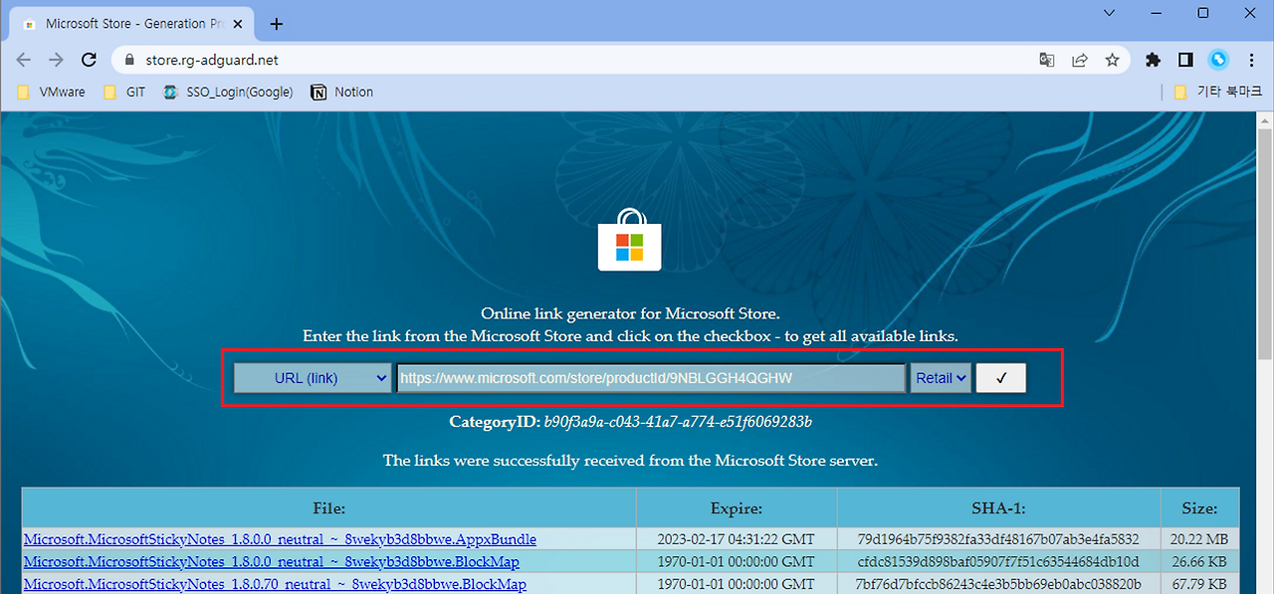
Task: Open the extensions puzzle icon
Action: click(1154, 60)
